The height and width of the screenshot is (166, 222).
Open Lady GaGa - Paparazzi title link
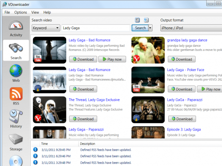(x=185, y=100)
